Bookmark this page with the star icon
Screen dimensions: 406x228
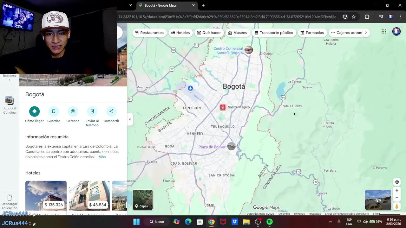coord(354,17)
